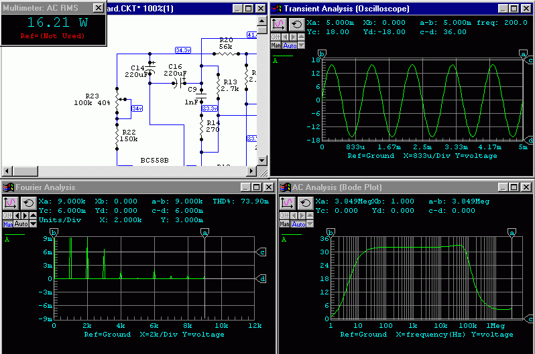Image resolution: width=535 pixels, height=354 pixels.
Task: Select capacitor C14 220uF in schematic
Action: (x=150, y=68)
